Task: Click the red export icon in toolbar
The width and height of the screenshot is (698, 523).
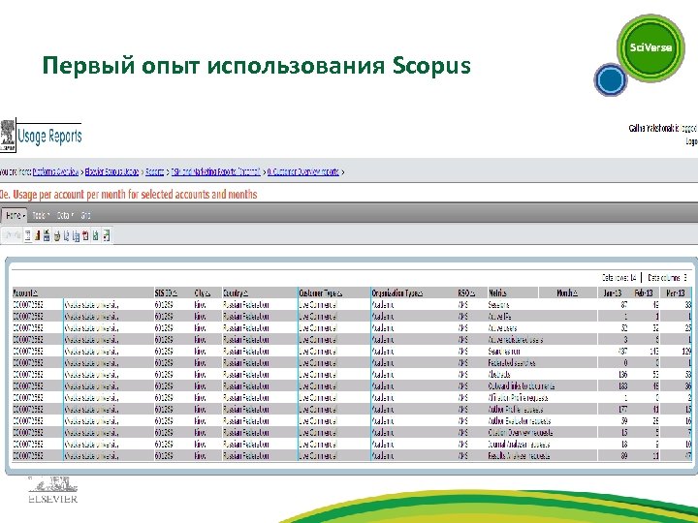Action: (x=85, y=235)
